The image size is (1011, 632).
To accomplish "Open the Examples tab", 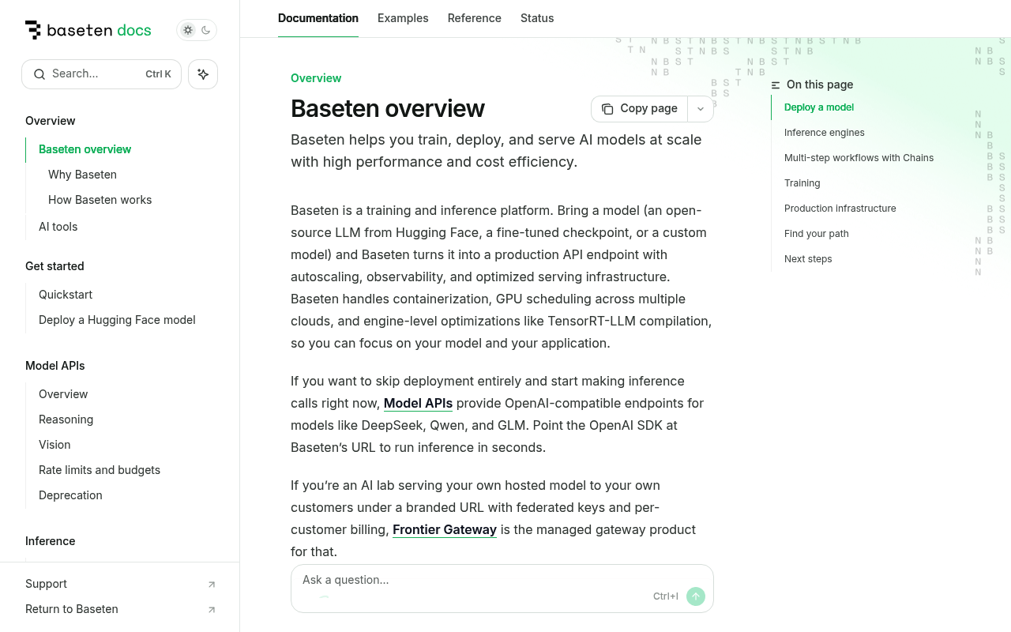I will pyautogui.click(x=403, y=18).
